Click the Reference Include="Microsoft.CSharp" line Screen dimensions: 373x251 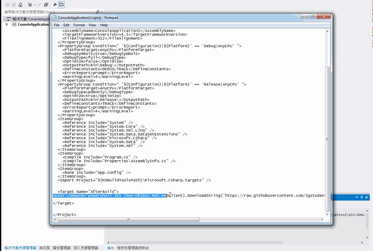pos(109,138)
